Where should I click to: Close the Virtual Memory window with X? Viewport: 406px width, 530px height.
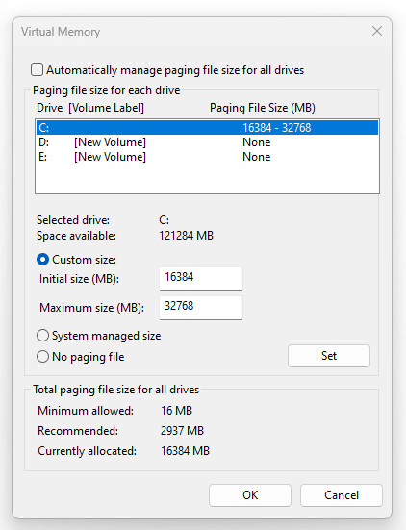[x=377, y=31]
